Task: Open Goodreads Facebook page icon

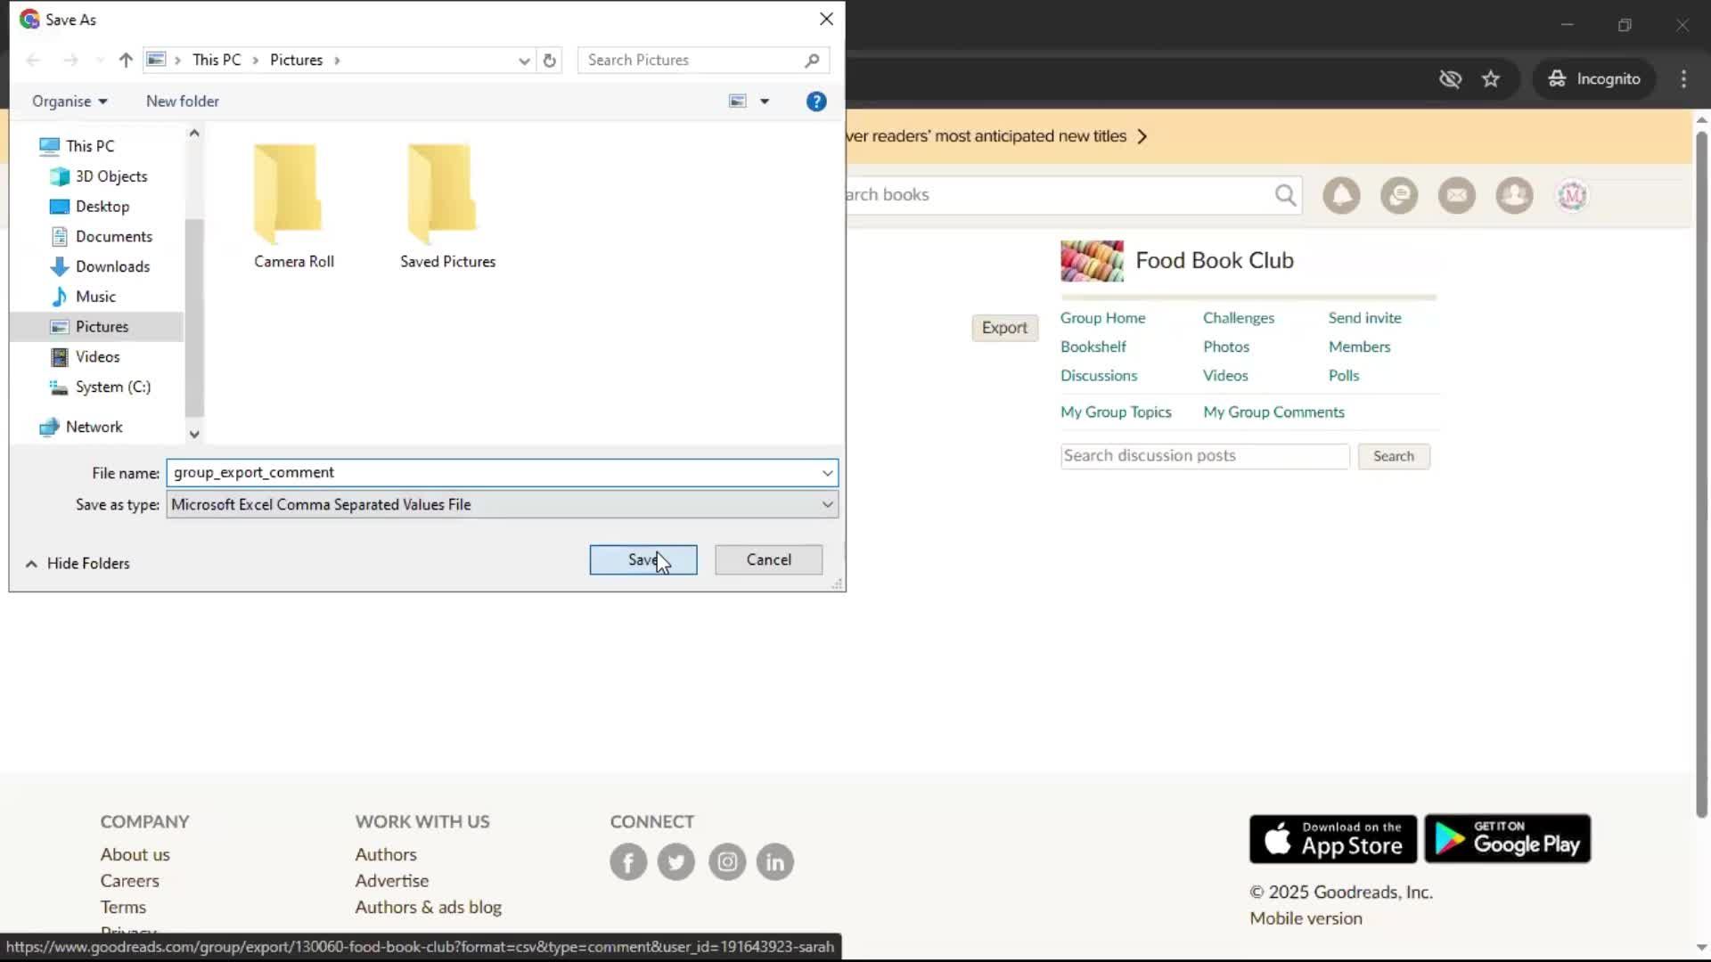Action: point(628,861)
